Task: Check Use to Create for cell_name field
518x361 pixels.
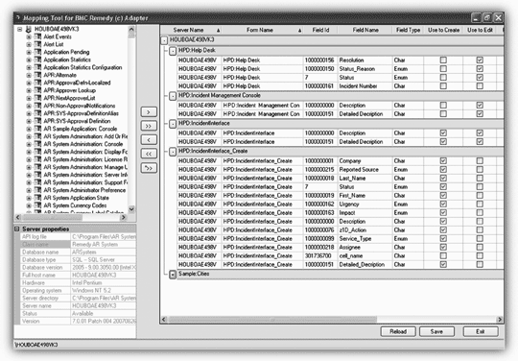Action: click(x=443, y=256)
